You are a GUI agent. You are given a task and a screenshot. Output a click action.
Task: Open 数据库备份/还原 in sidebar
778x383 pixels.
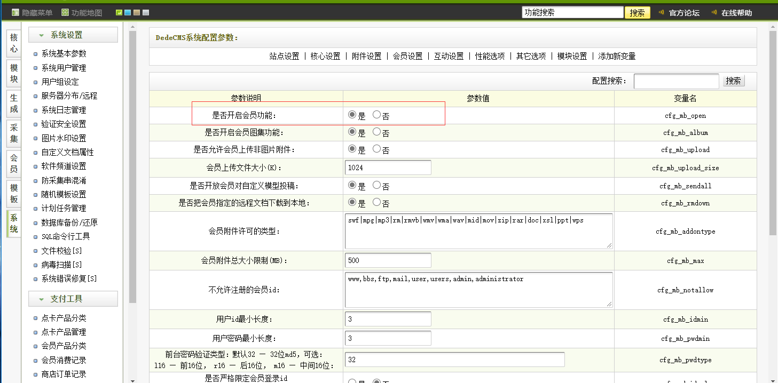pos(69,222)
